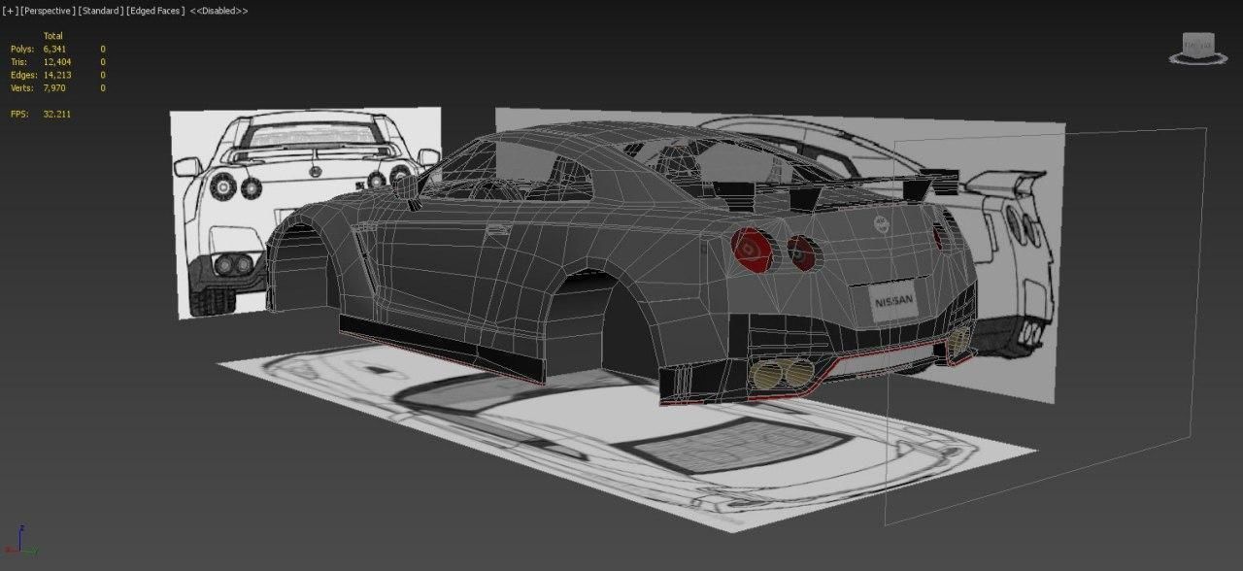
Task: Open the [Standard] shading quality menu
Action: (100, 11)
